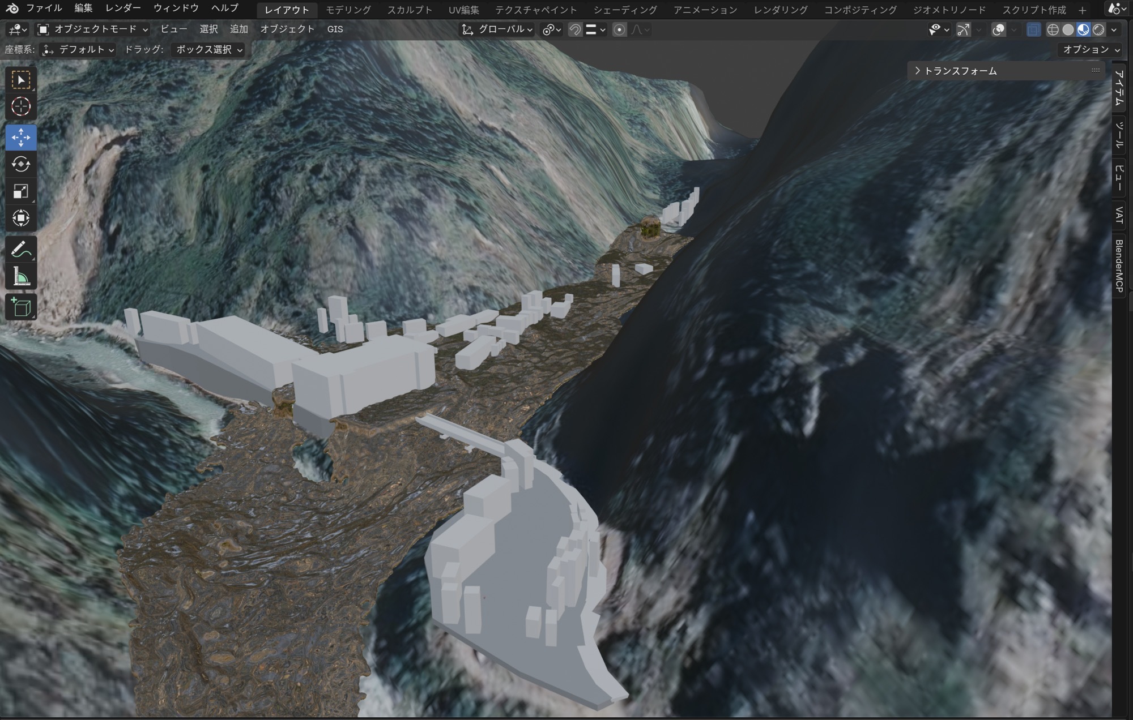The width and height of the screenshot is (1133, 720).
Task: Toggle X-ray view mode
Action: point(1033,29)
